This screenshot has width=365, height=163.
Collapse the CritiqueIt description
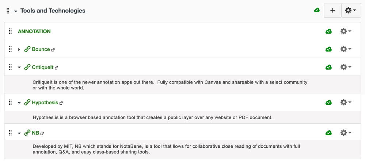click(x=19, y=67)
